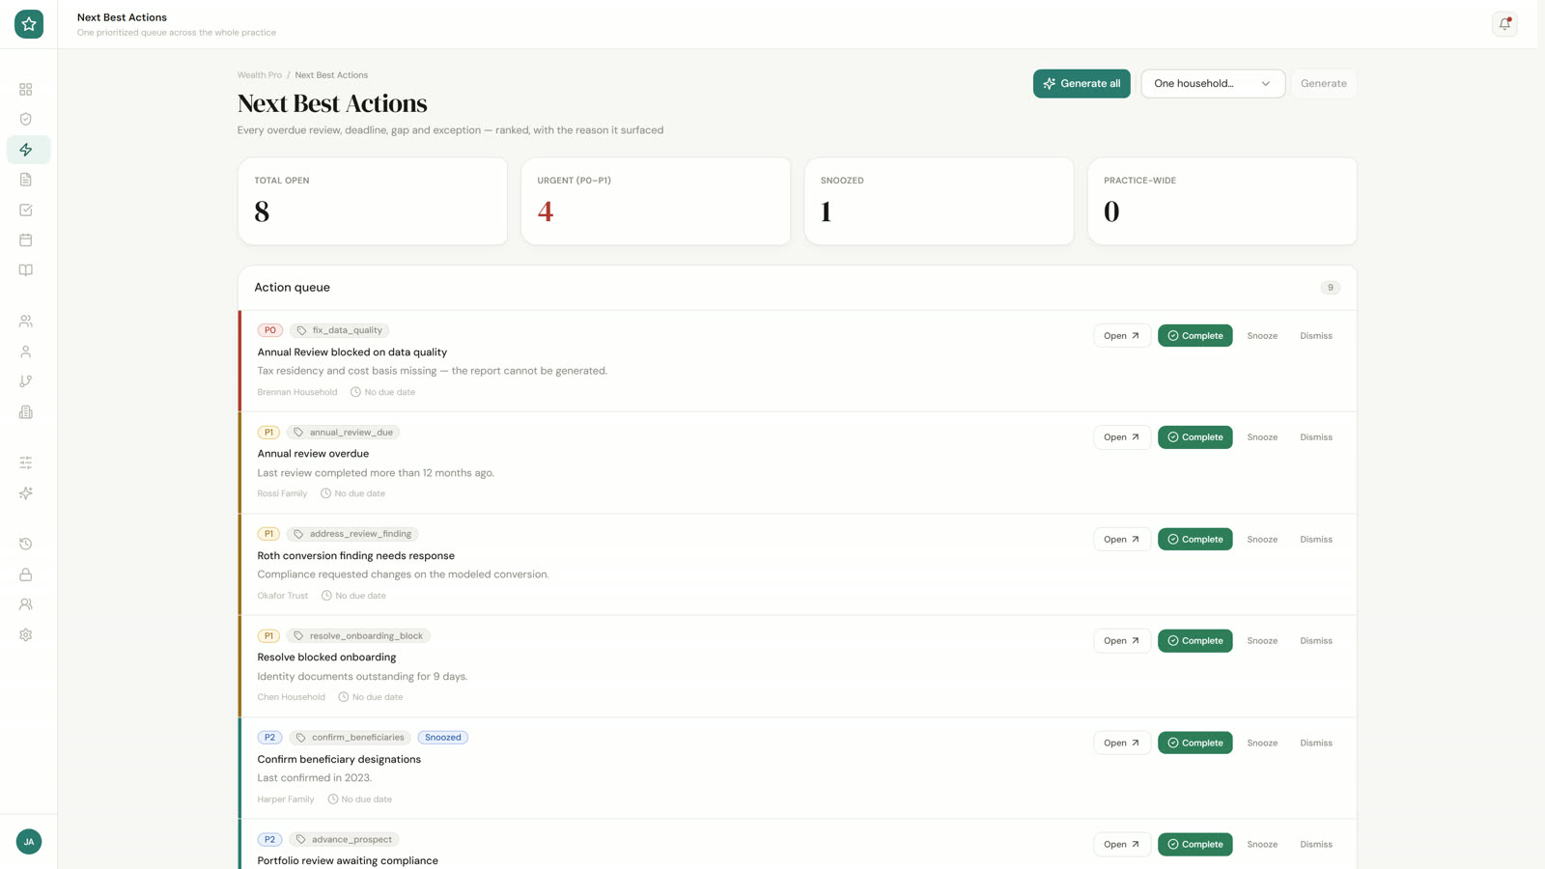Complete the Confirm beneficiary designations action
Screen dimensions: 1545x869
(1194, 743)
